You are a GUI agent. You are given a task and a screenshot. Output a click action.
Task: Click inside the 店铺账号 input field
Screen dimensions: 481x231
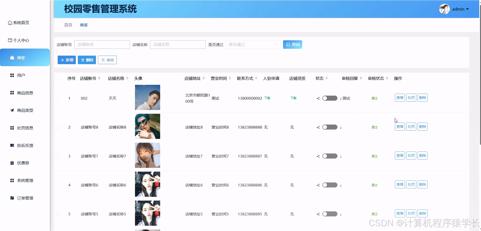pyautogui.click(x=102, y=44)
